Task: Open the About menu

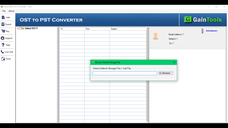Action: pyautogui.click(x=11, y=11)
